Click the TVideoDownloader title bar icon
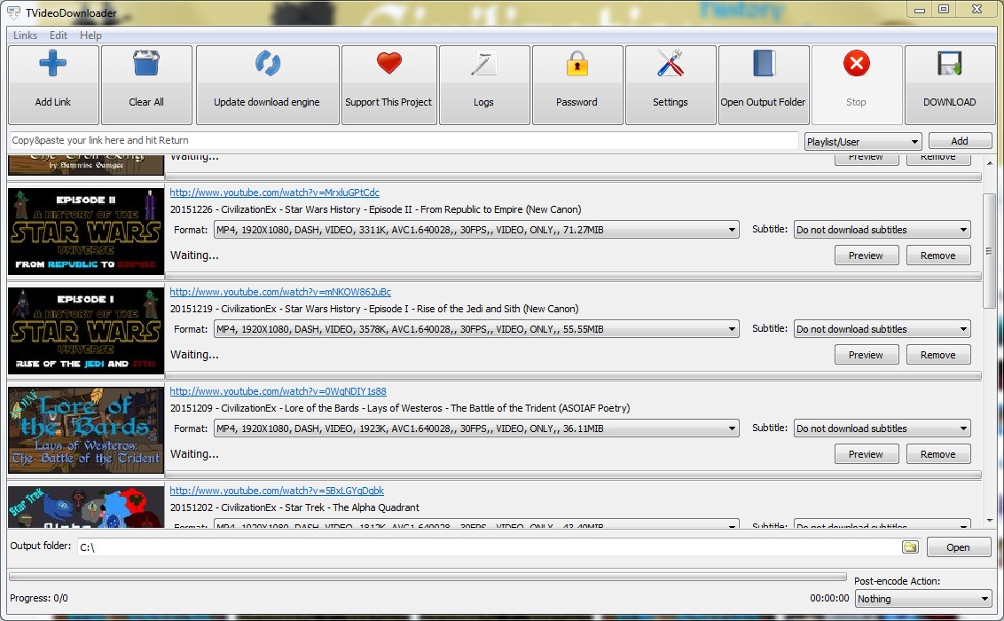 [x=13, y=12]
